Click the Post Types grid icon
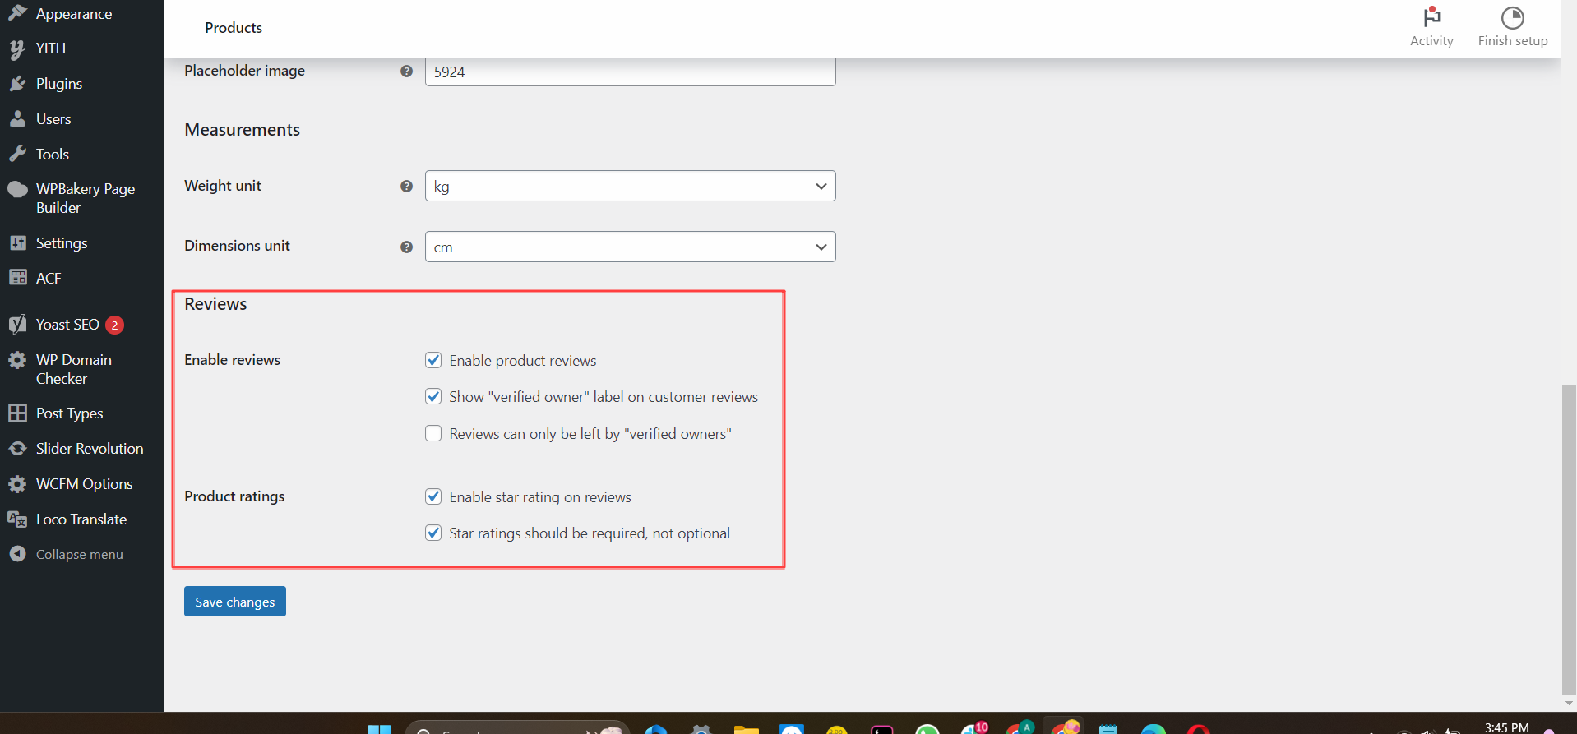 click(x=17, y=413)
